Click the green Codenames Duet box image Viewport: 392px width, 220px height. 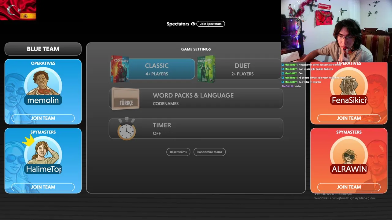click(x=206, y=69)
